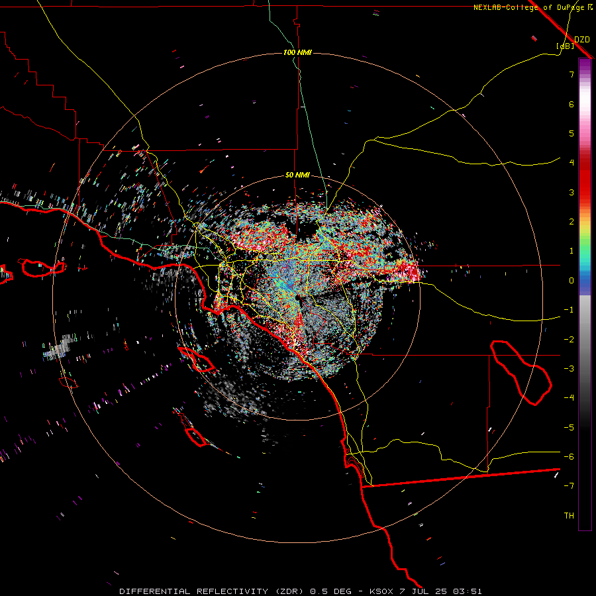Select the -7 value on the color scale
The image size is (596, 596).
(x=569, y=486)
